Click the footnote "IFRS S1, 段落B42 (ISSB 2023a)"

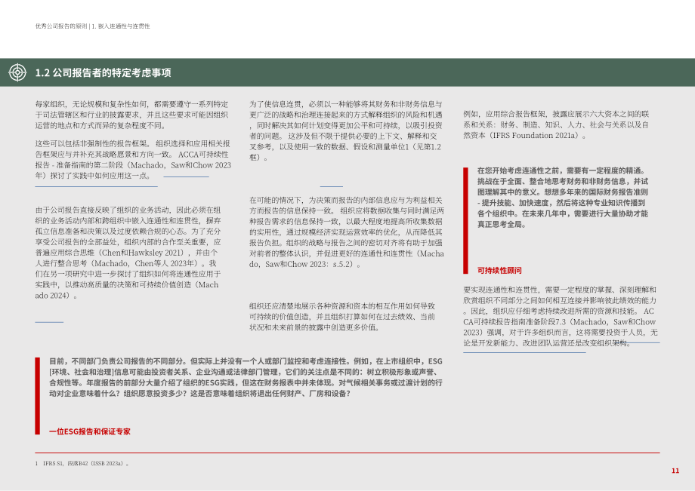click(85, 464)
